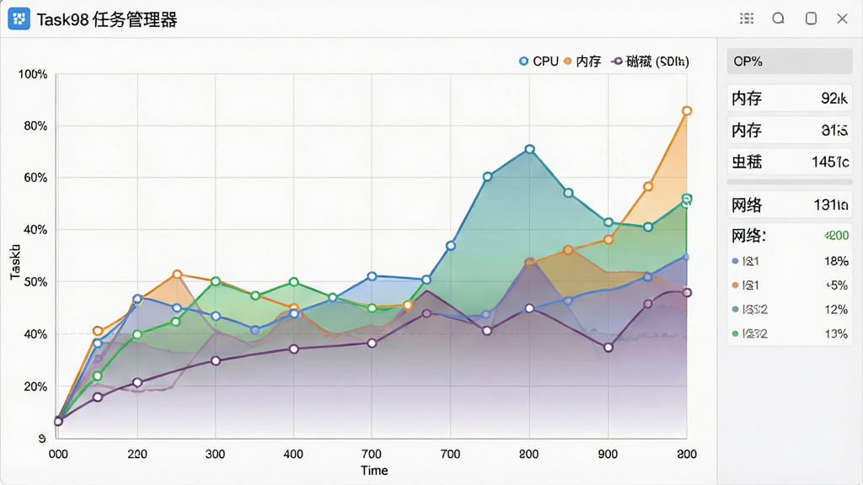Click the green 4200 value
The image size is (863, 485).
(836, 236)
